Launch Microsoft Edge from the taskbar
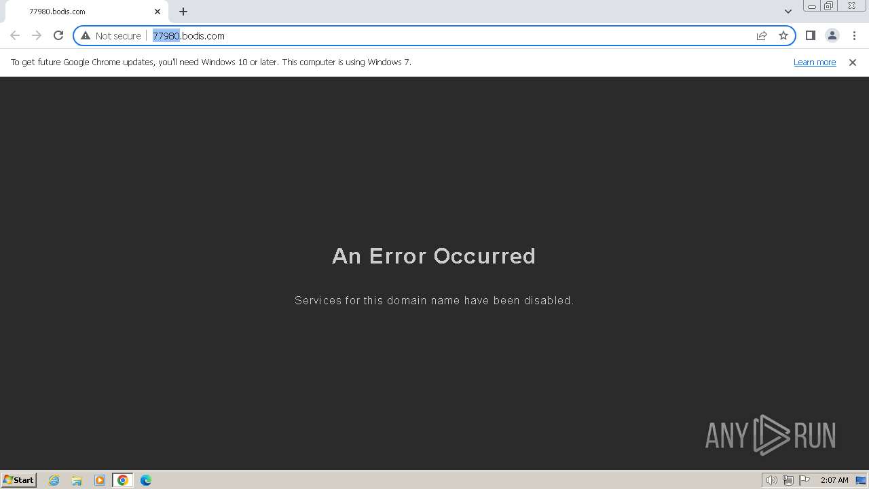Viewport: 869px width, 489px height. tap(146, 480)
